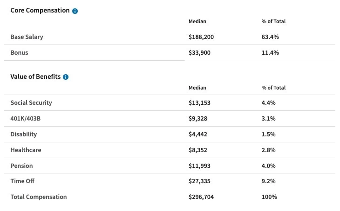
Task: Click the Total Compensation row label
Action: [39, 197]
